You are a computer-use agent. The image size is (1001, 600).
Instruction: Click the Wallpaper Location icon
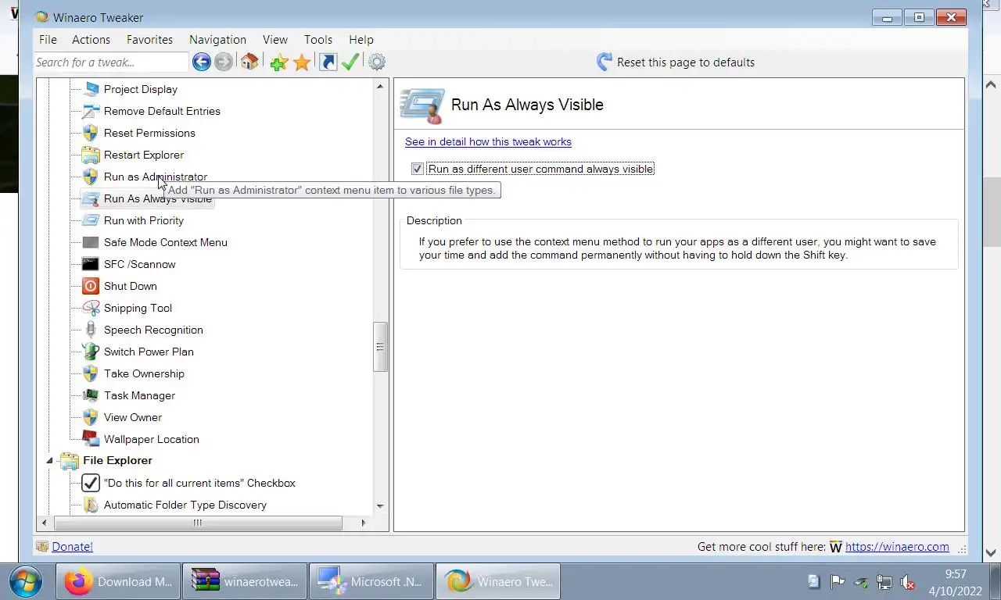click(91, 439)
